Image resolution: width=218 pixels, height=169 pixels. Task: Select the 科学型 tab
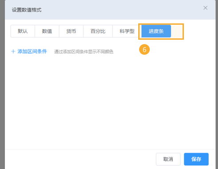[127, 31]
